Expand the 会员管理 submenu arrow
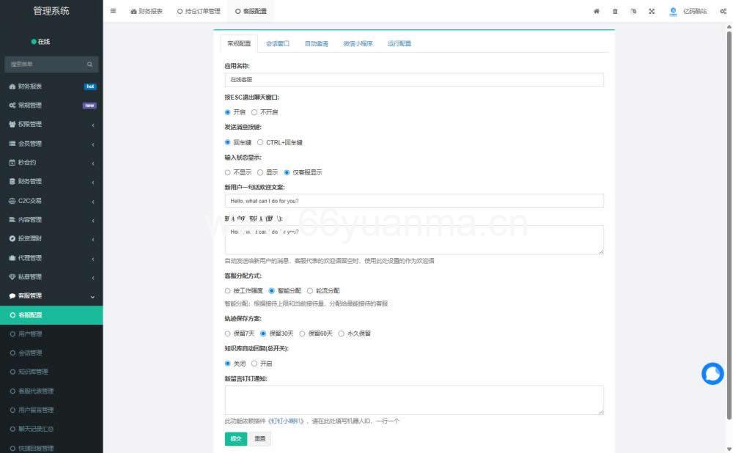Viewport: 733px width, 453px height. [x=93, y=144]
